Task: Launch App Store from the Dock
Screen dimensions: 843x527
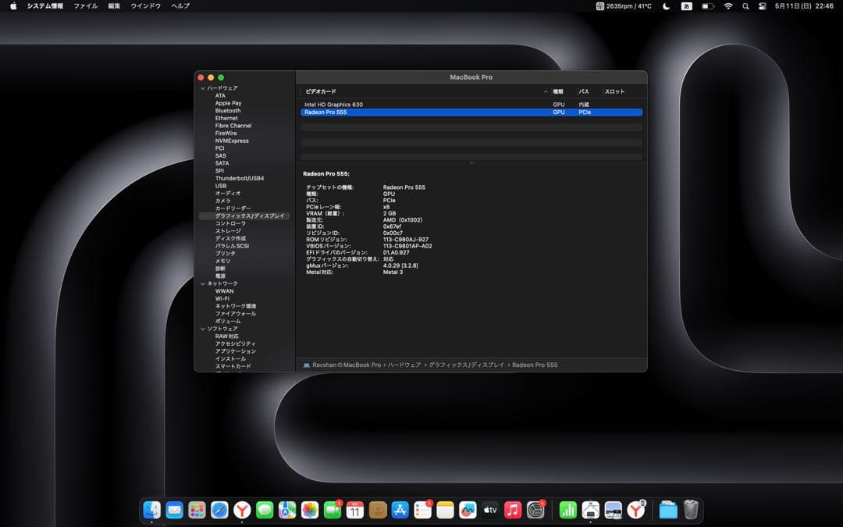Action: click(400, 509)
